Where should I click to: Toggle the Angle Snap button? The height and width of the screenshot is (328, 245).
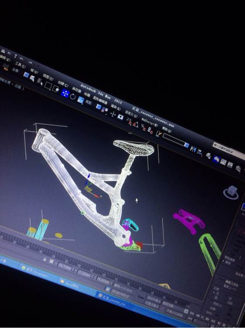click(136, 125)
